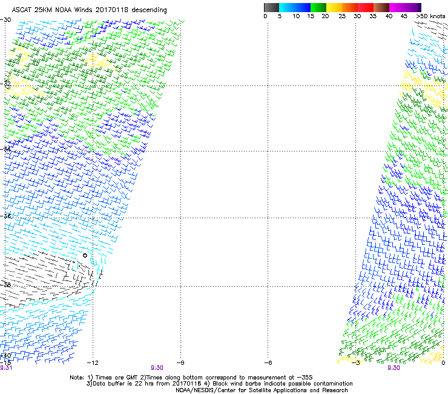Click the legend value '25'
448x394 pixels.
pyautogui.click(x=342, y=16)
